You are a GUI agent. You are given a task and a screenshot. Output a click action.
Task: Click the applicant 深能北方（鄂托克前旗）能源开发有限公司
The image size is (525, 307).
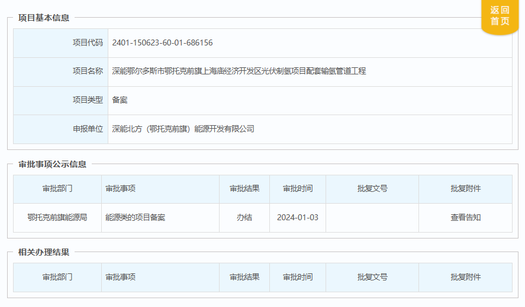pos(183,129)
